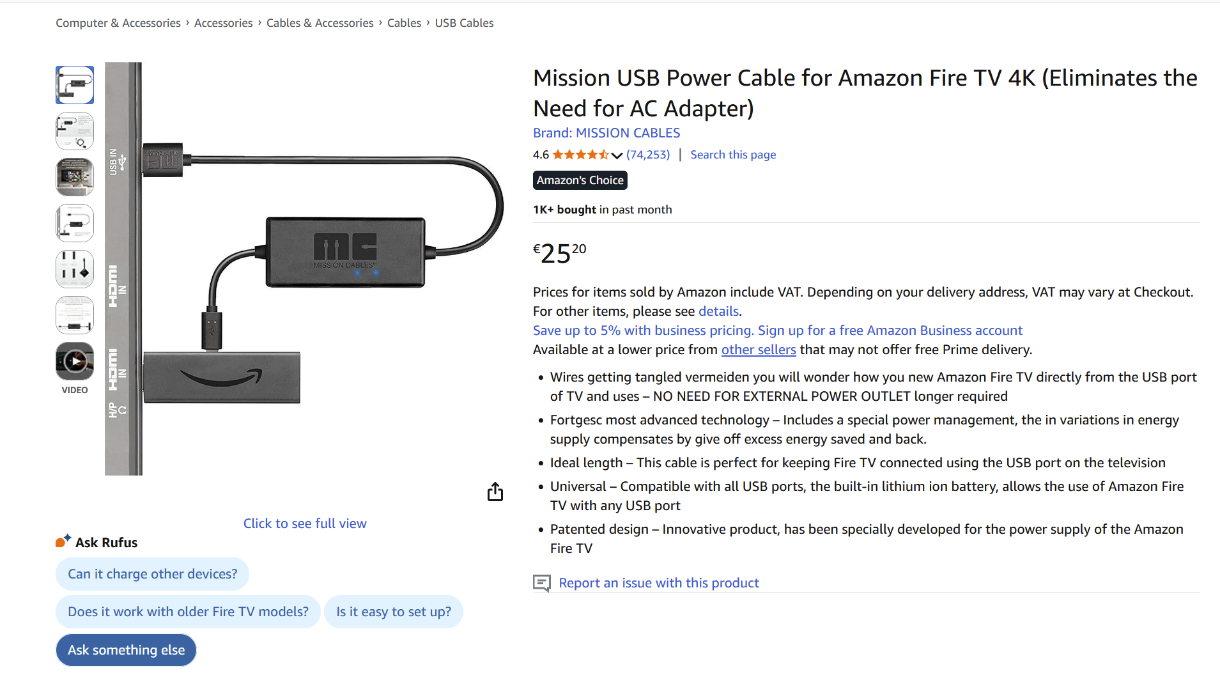
Task: Open the Brand: MISSION CABLES link
Action: point(606,133)
